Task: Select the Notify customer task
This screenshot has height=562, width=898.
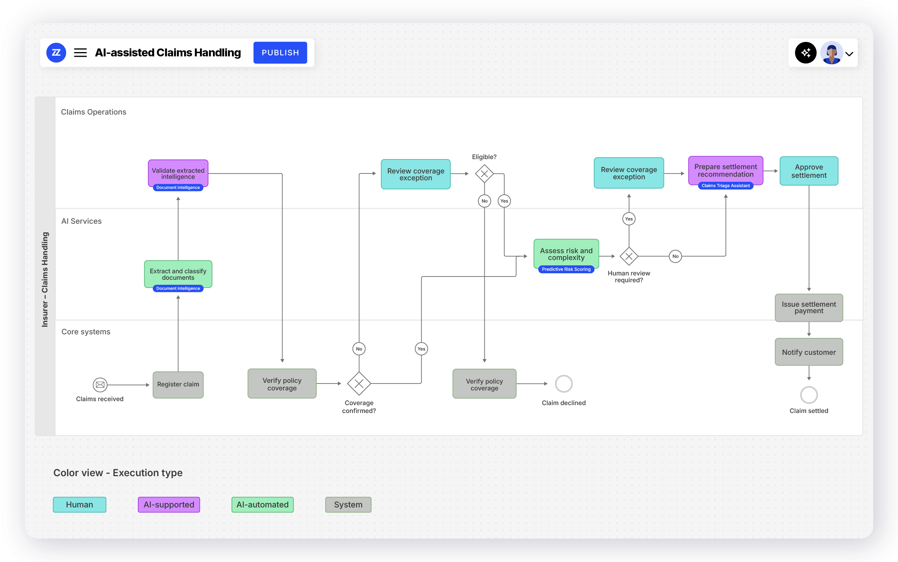Action: pos(809,352)
